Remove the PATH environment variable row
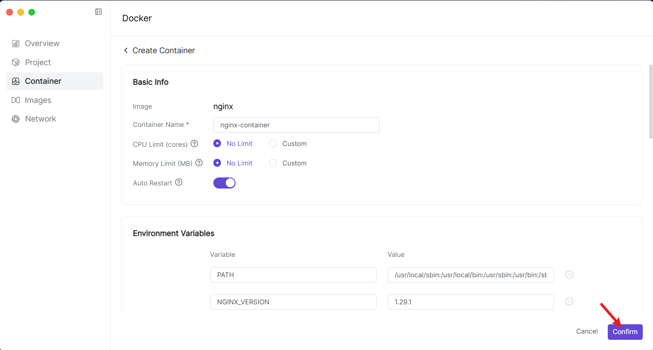This screenshot has width=653, height=350. (x=569, y=275)
